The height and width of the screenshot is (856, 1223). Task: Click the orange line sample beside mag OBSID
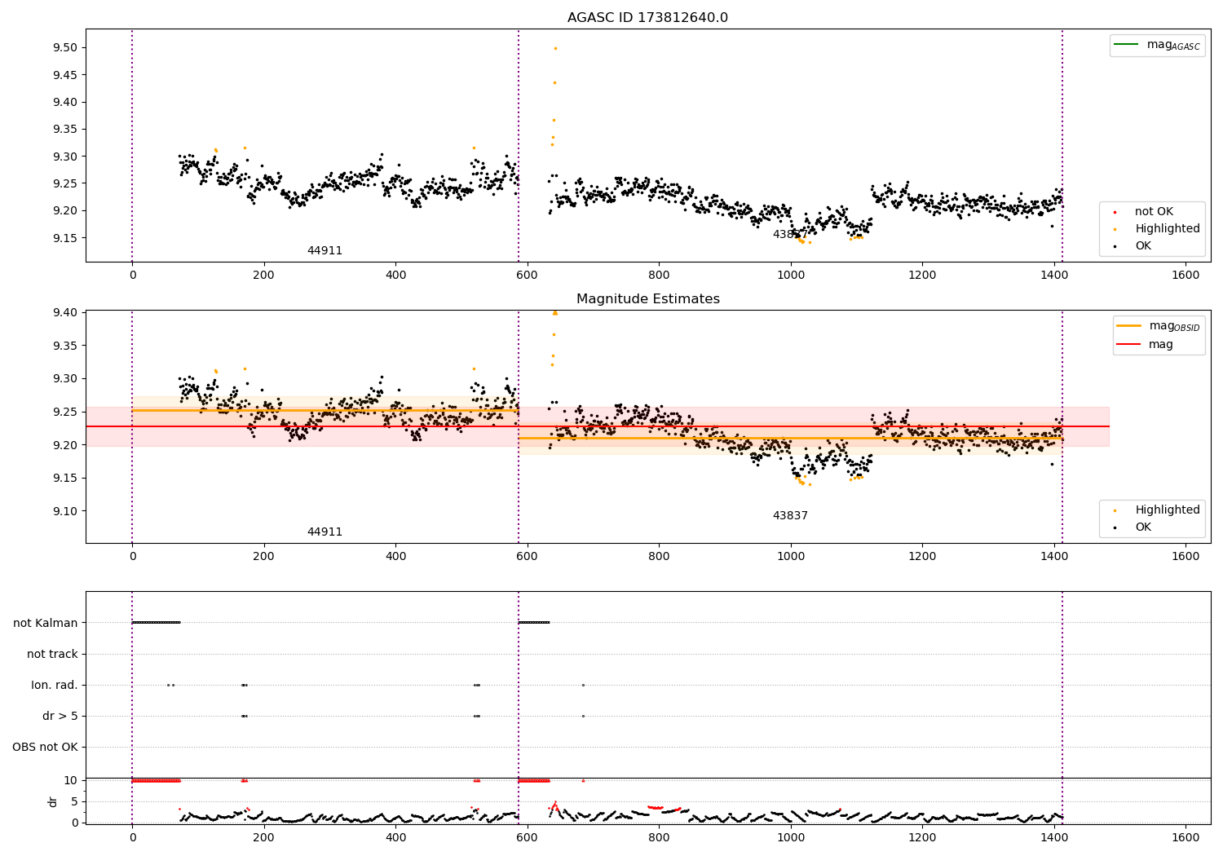point(1128,325)
